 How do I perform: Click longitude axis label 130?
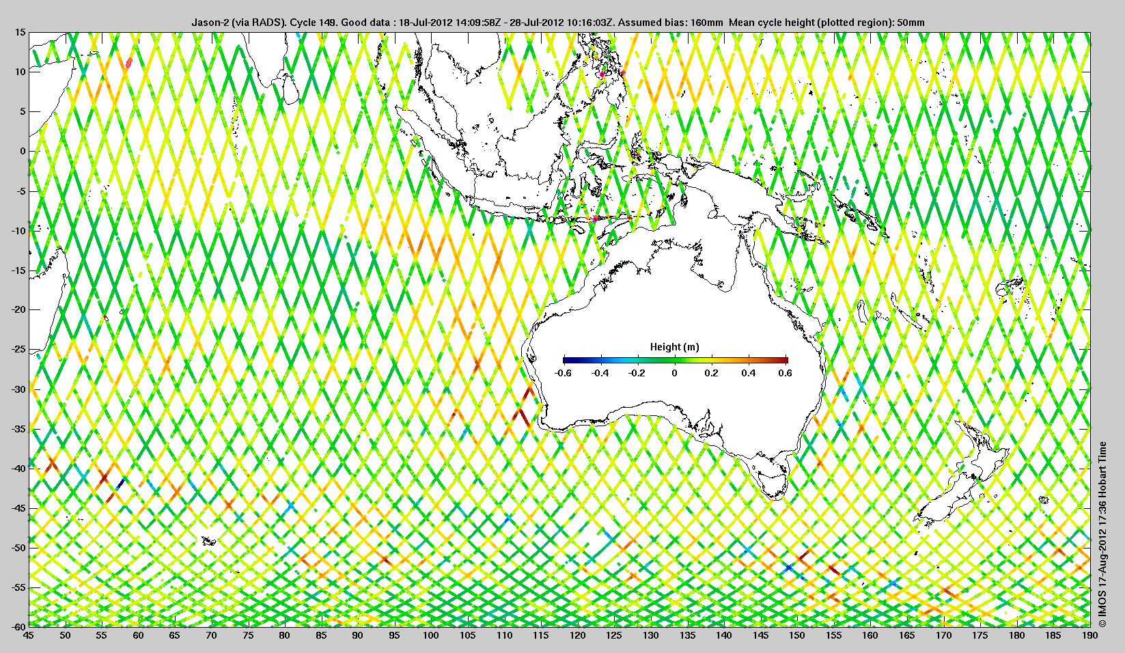point(651,636)
